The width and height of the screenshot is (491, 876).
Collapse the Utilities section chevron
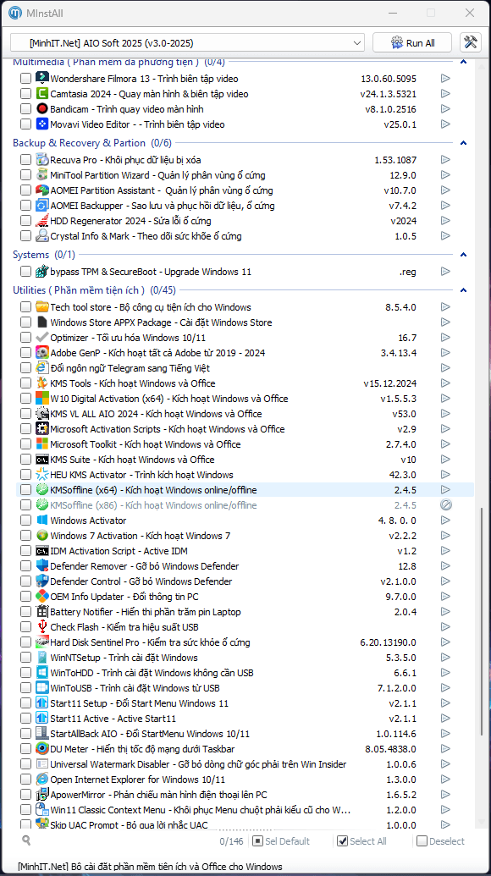click(x=462, y=290)
